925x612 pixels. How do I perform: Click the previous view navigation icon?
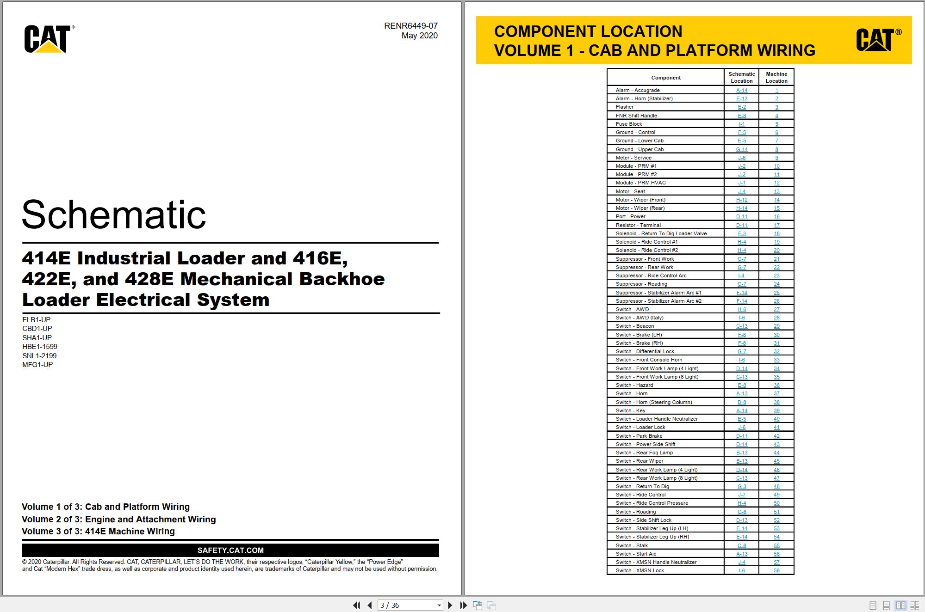478,605
